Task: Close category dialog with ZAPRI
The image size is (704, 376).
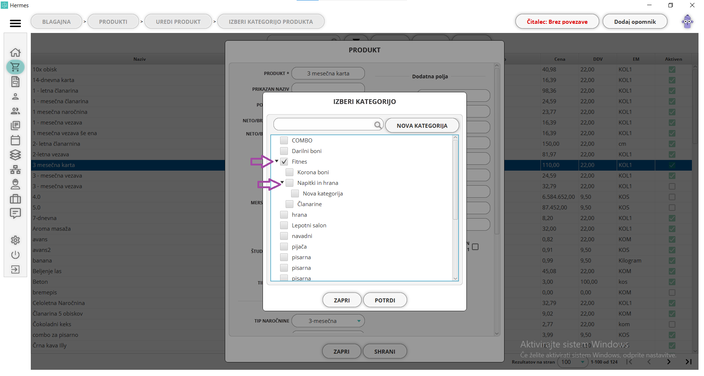Action: coord(342,300)
